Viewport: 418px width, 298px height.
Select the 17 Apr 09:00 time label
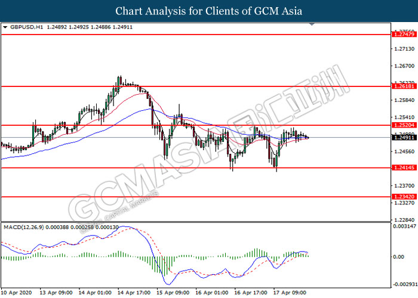(291, 293)
